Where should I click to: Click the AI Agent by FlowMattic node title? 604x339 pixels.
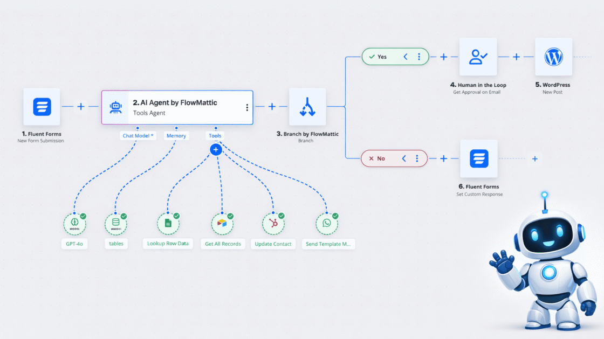coord(175,102)
